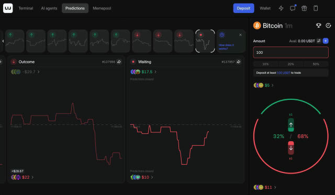Expand the $22 participants in Outcome card
The width and height of the screenshot is (335, 195).
(x=22, y=177)
